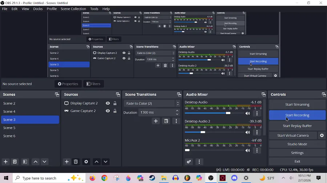This screenshot has height=183, width=327.
Task: Mute Mic/Aux 2 with speaker icon
Action: tap(247, 150)
